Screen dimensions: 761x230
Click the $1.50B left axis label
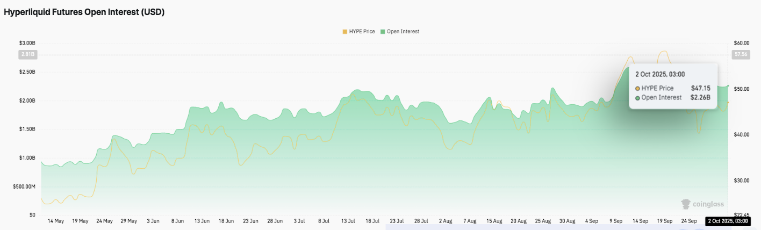27,130
